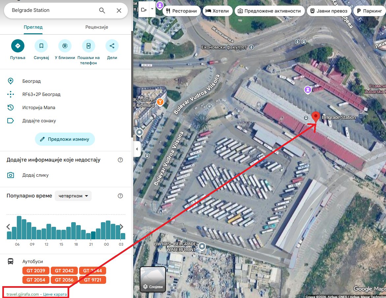Filter map by Хотели
386x298 pixels.
pos(217,11)
